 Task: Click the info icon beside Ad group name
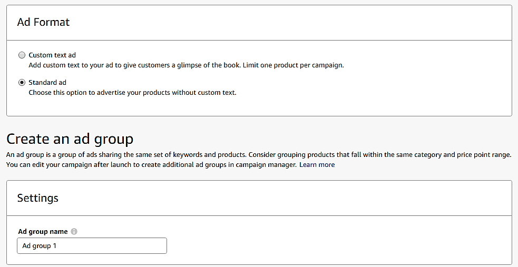point(74,232)
